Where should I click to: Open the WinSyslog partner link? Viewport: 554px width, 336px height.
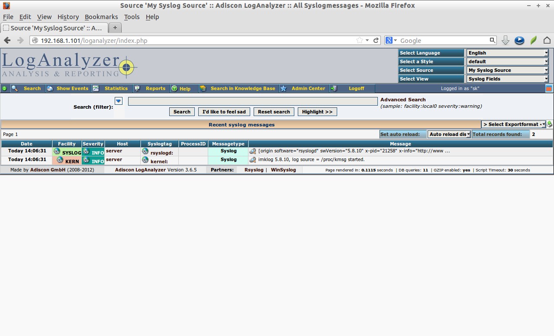point(283,170)
